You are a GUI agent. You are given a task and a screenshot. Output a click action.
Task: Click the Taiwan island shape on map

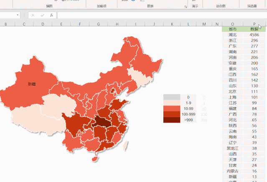tap(125, 145)
